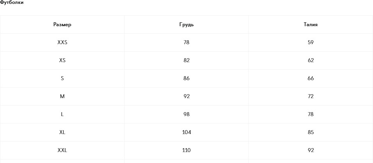Select the XXS size cell
Image resolution: width=373 pixels, height=163 pixels.
[62, 43]
